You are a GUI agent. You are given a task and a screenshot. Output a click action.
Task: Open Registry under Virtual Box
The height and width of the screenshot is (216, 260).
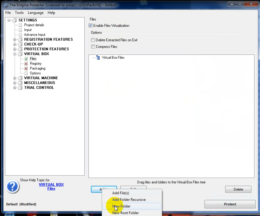(x=36, y=64)
